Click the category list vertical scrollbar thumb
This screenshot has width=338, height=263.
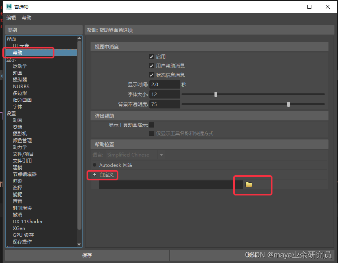click(79, 135)
